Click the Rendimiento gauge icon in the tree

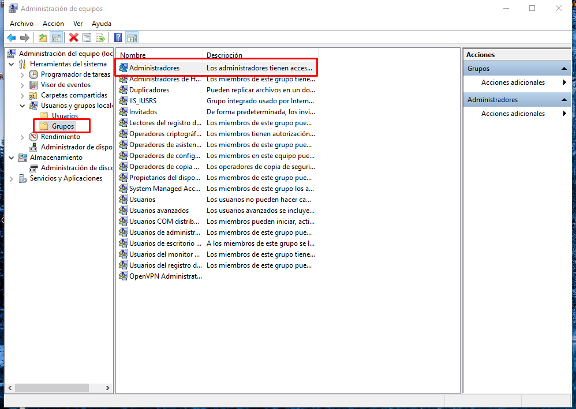click(x=34, y=137)
